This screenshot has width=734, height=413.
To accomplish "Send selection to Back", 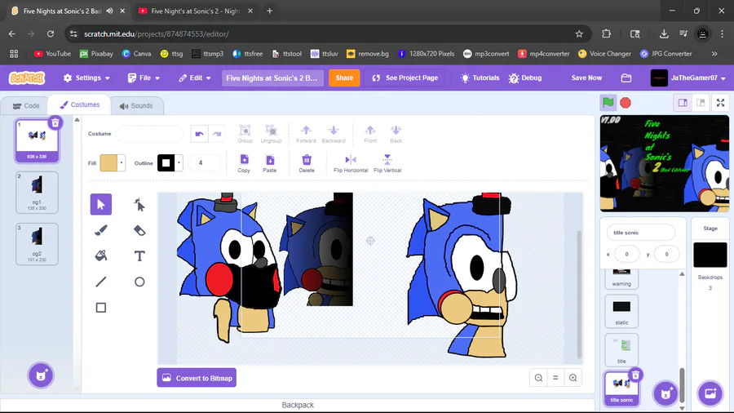I will pos(396,134).
